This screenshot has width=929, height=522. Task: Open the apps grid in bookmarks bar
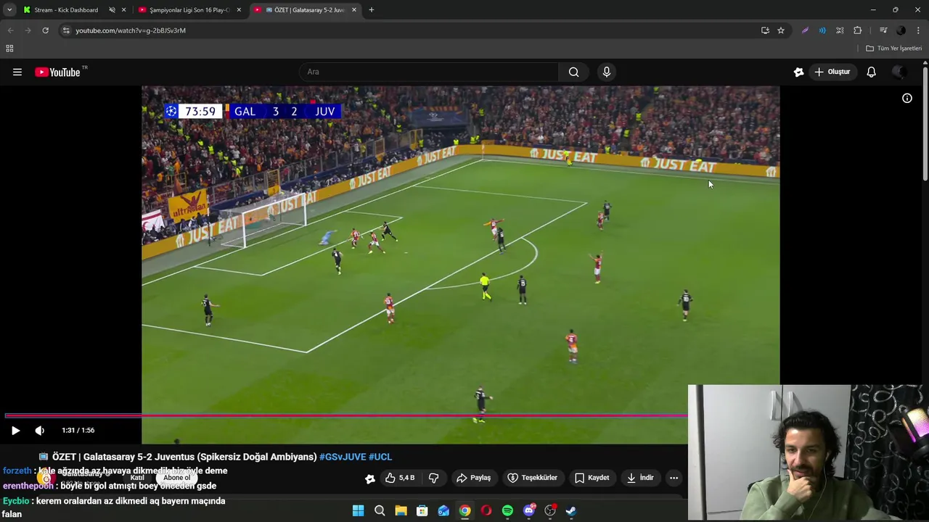[9, 49]
